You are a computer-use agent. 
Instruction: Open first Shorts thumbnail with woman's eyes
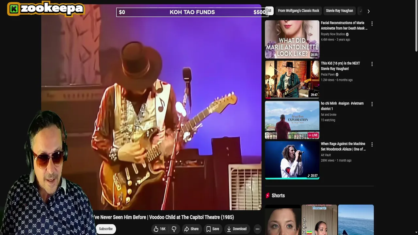click(283, 220)
